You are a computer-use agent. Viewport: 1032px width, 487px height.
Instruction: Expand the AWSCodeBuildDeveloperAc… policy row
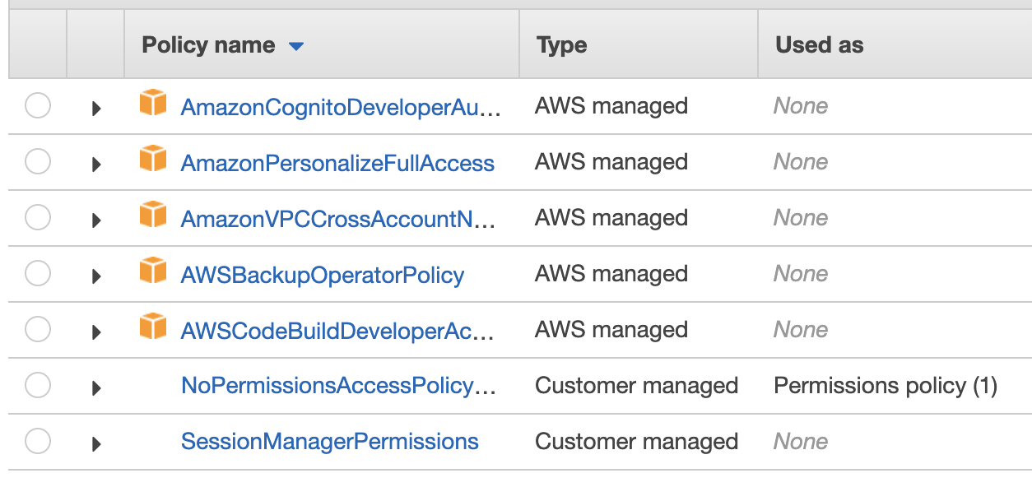(x=96, y=332)
